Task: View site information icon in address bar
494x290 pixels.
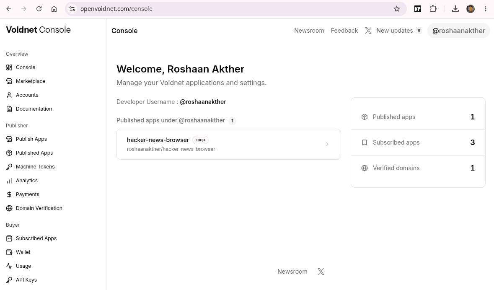Action: pos(72,9)
